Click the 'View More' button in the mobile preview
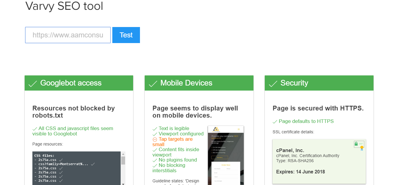This screenshot has height=185, width=397. click(220, 157)
